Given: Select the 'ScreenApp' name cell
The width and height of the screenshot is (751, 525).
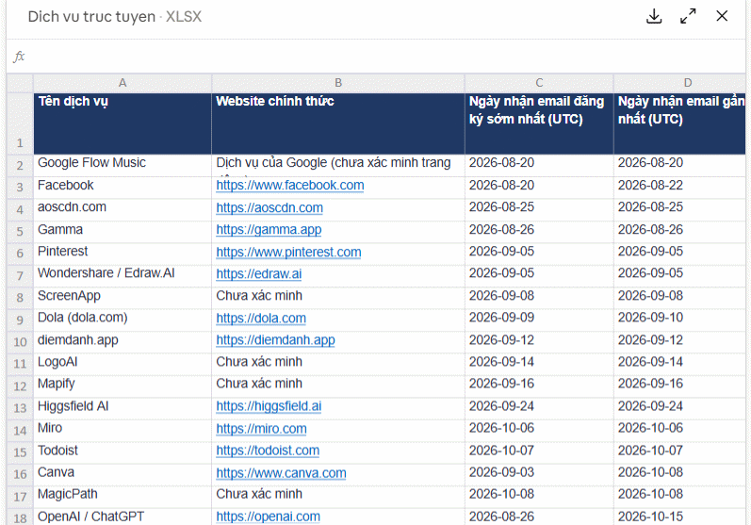Looking at the screenshot, I should pos(122,298).
